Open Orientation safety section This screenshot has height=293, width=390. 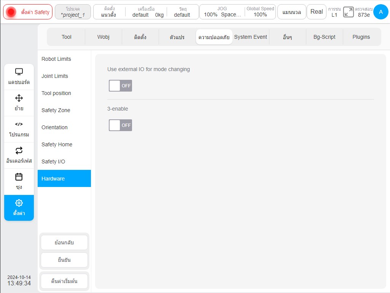64,127
